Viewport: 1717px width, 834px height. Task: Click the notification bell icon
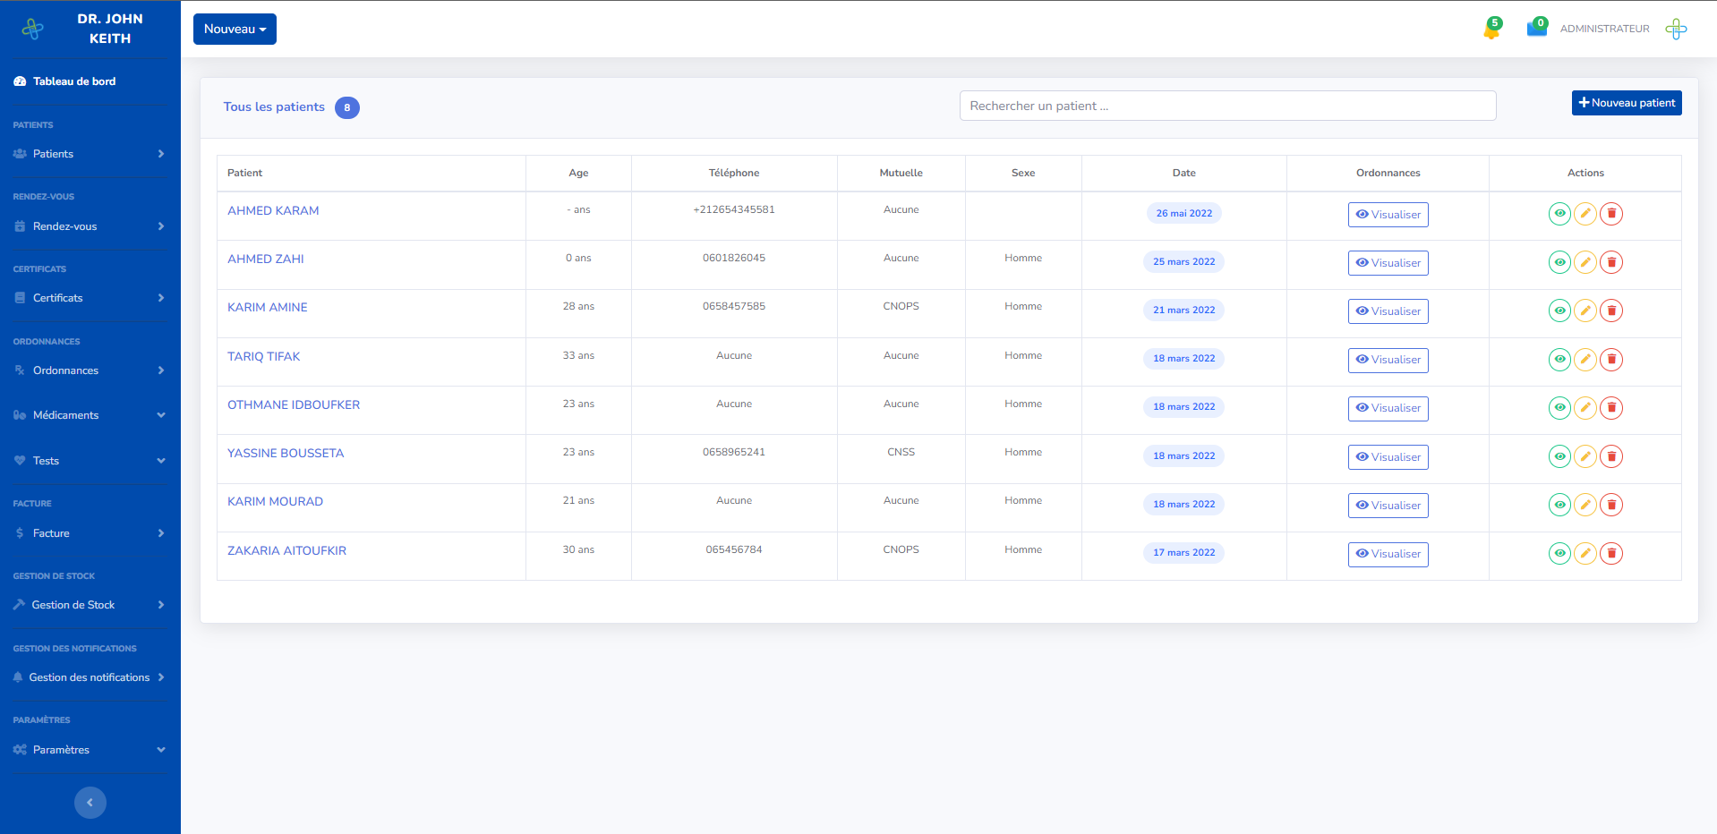(x=1491, y=30)
